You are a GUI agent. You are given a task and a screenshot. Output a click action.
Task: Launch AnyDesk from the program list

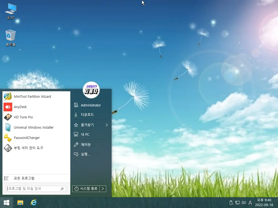20,107
